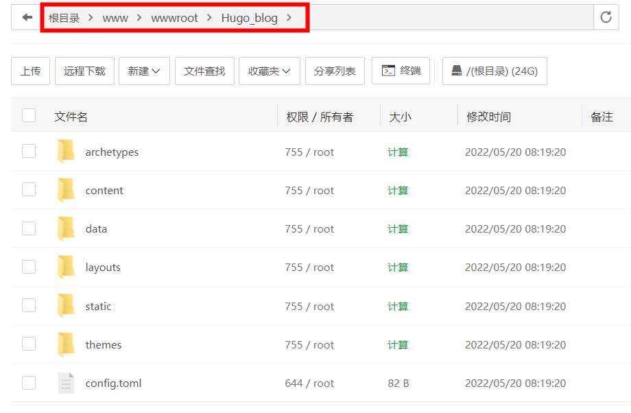Go to 根目录 in breadcrumb

coord(64,18)
